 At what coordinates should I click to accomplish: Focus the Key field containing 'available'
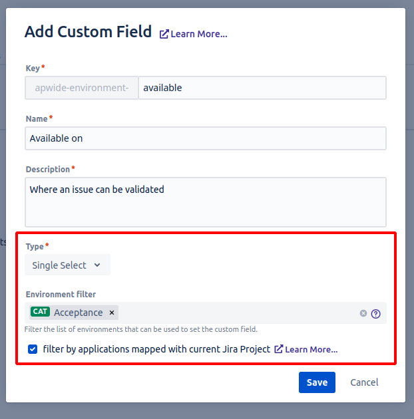click(x=262, y=88)
